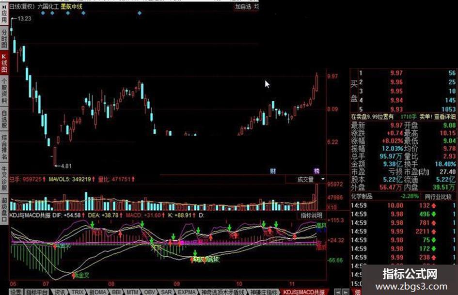Open the 应用 sidebar tab
Screen dimensions: 458x295
[4, 15]
